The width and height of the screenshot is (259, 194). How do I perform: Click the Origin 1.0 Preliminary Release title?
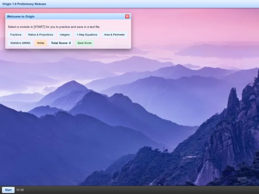tap(24, 4)
